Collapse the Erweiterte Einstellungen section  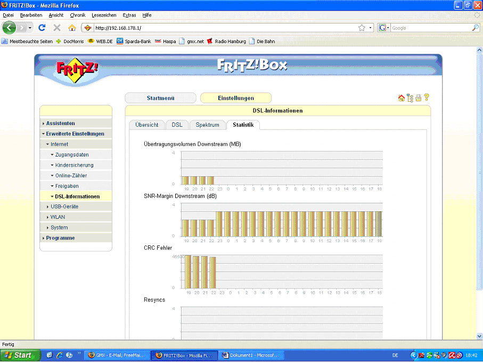[x=75, y=134]
